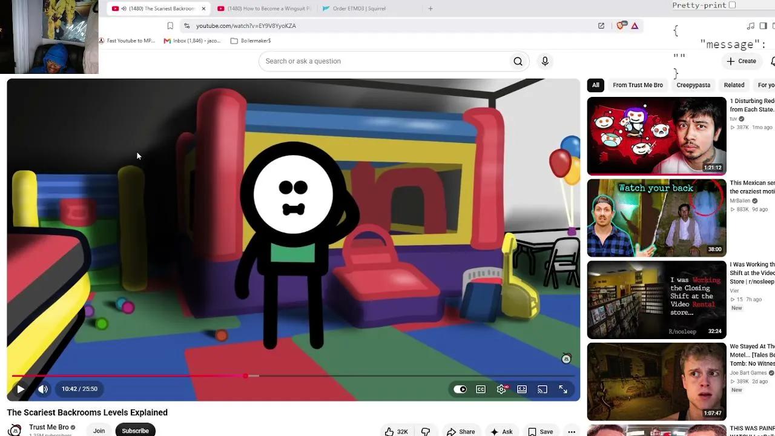Open Brave Rewards triangle icon
This screenshot has height=436, width=775.
pyautogui.click(x=635, y=26)
